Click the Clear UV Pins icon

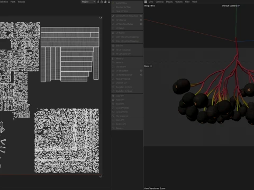(x=113, y=11)
